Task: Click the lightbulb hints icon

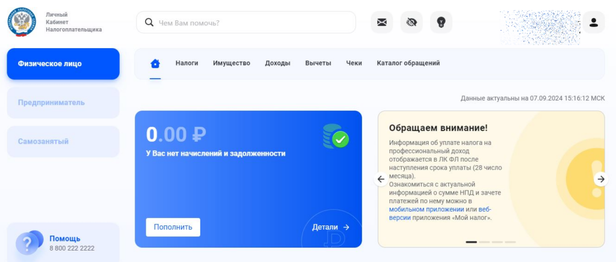Action: pos(441,22)
